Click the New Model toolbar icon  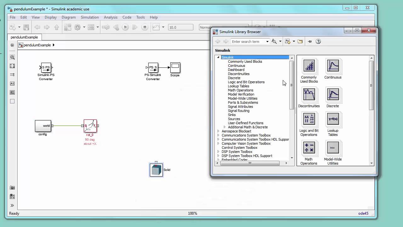(13, 27)
